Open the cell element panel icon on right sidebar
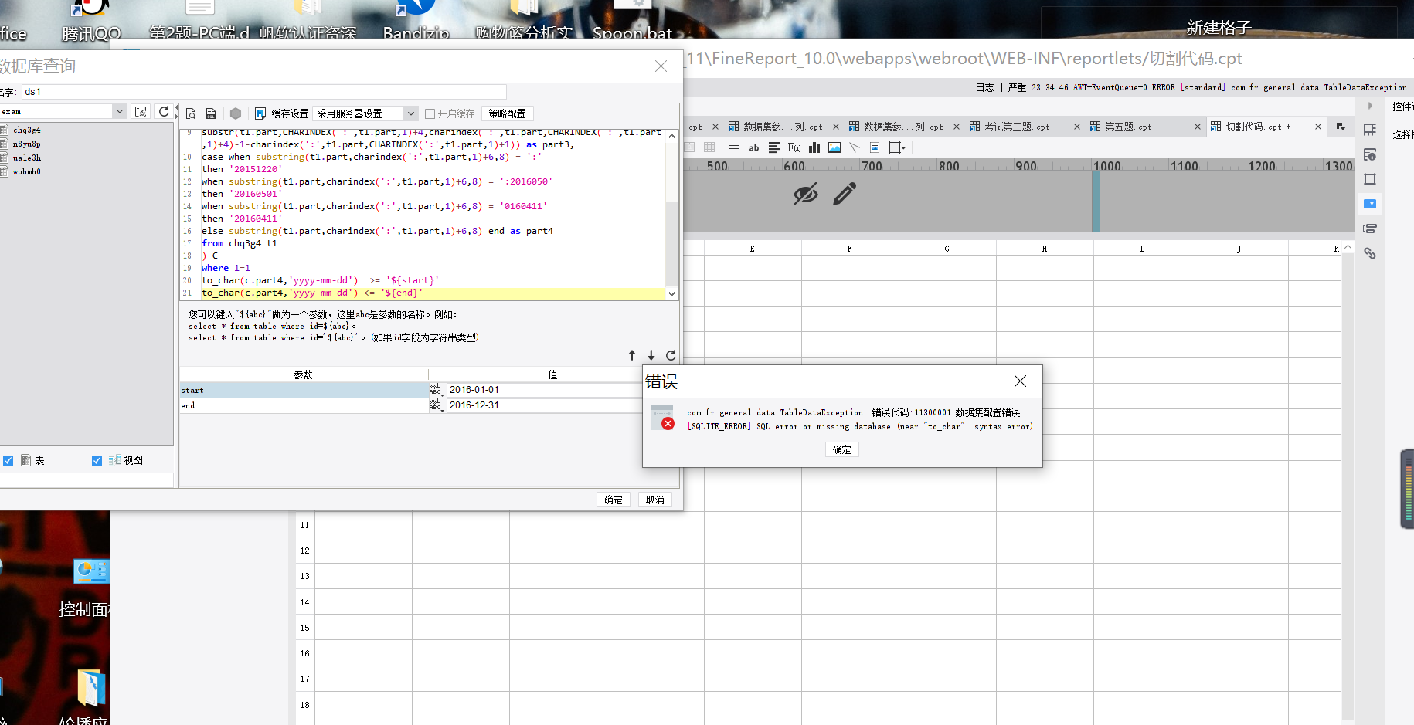 click(1370, 154)
